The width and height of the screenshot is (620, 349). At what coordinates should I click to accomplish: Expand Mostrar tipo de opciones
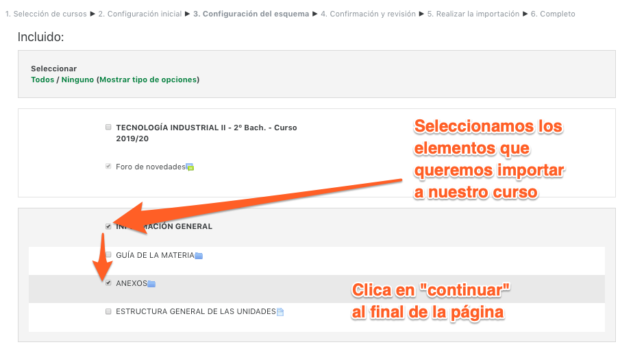148,80
